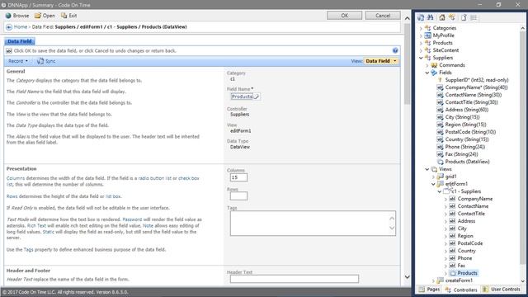Open the Record dropdown menu

point(18,61)
